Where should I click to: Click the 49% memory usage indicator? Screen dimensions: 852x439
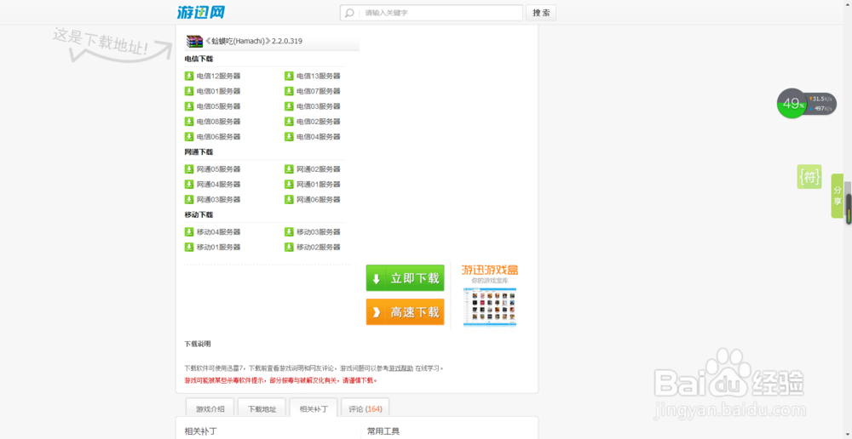pos(792,103)
